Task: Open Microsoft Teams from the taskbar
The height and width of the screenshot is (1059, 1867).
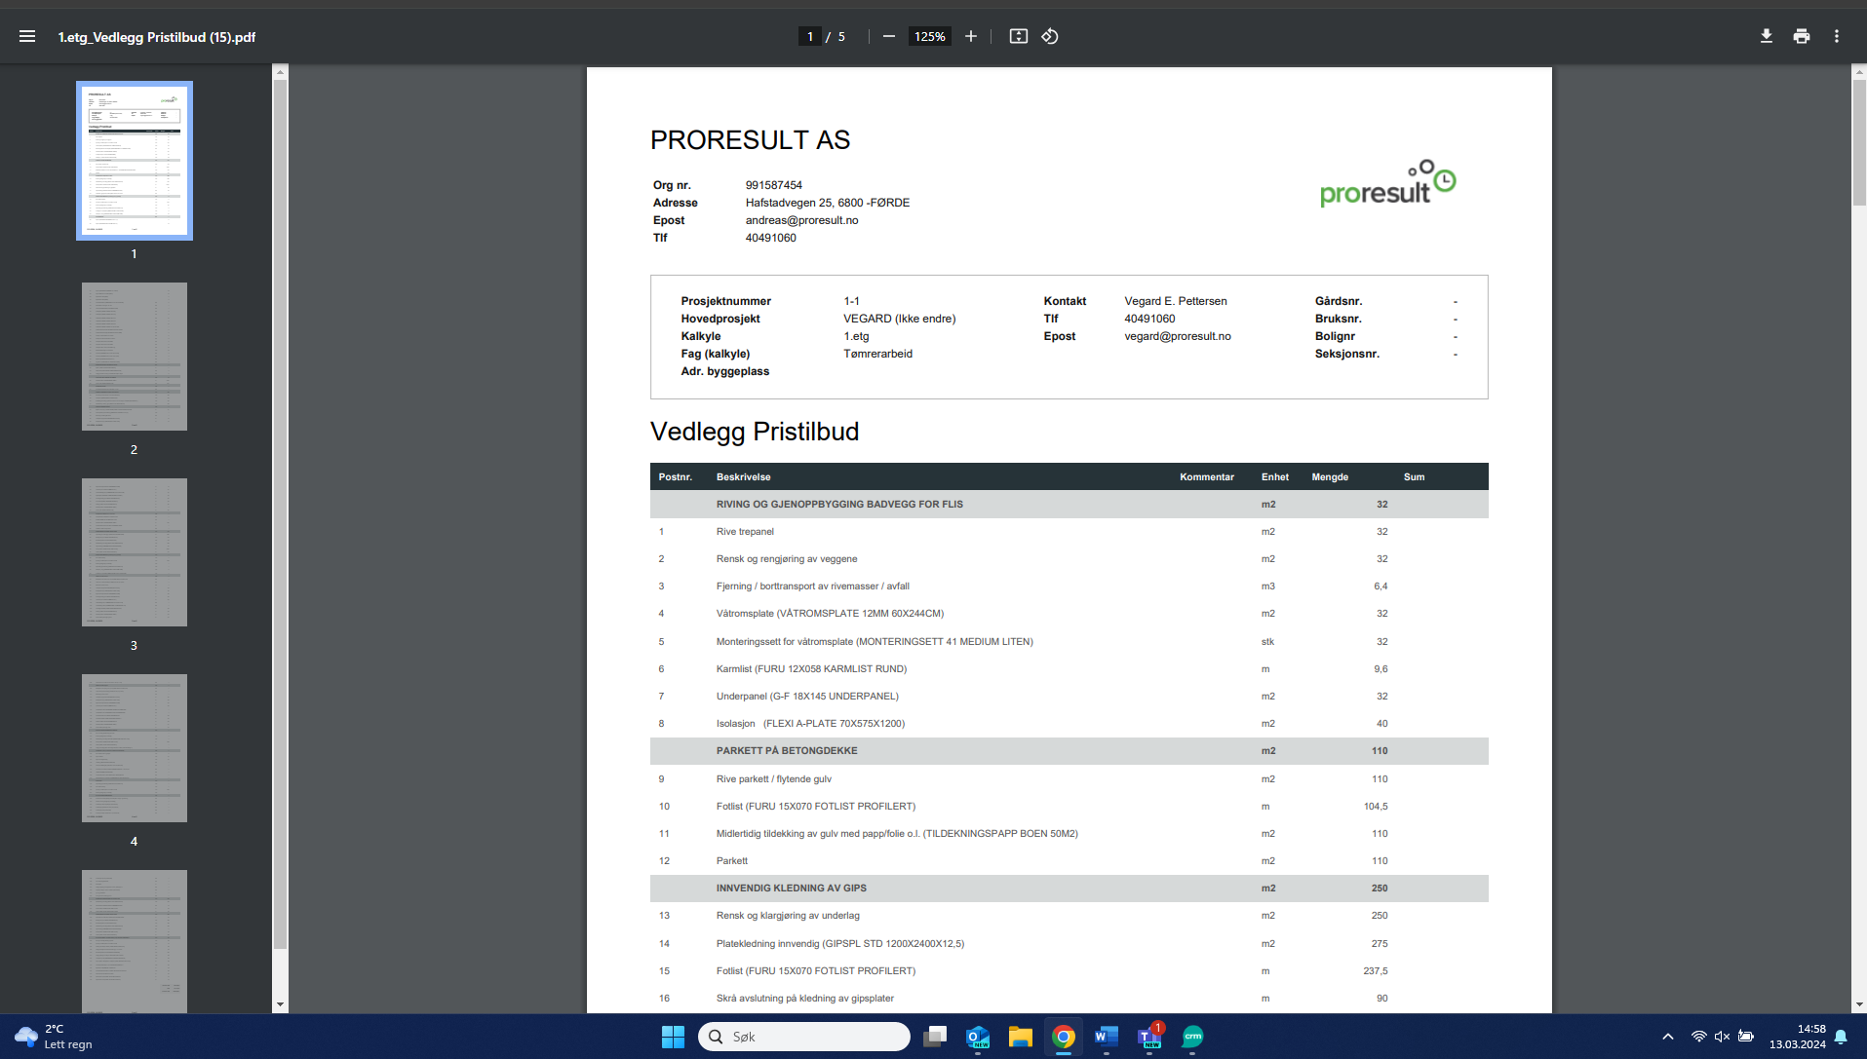Action: pyautogui.click(x=1149, y=1037)
